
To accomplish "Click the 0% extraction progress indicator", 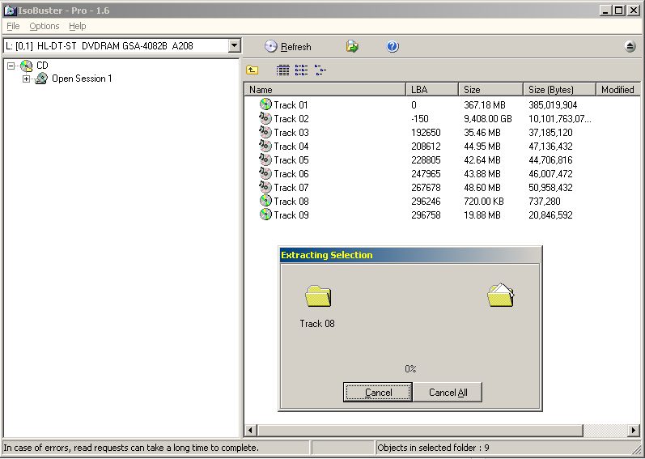I will coord(410,369).
